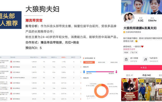
Task: Click the 进入橱窗 shop entry text
Action: [134, 58]
